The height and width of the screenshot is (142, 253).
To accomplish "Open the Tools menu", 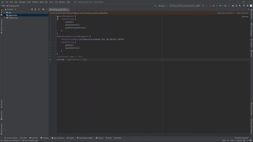I will pyautogui.click(x=51, y=2).
